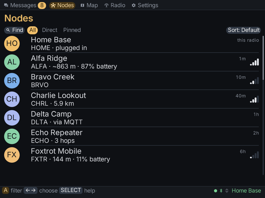The image size is (265, 198).
Task: Click the SELECT help key hint
Action: pos(71,191)
